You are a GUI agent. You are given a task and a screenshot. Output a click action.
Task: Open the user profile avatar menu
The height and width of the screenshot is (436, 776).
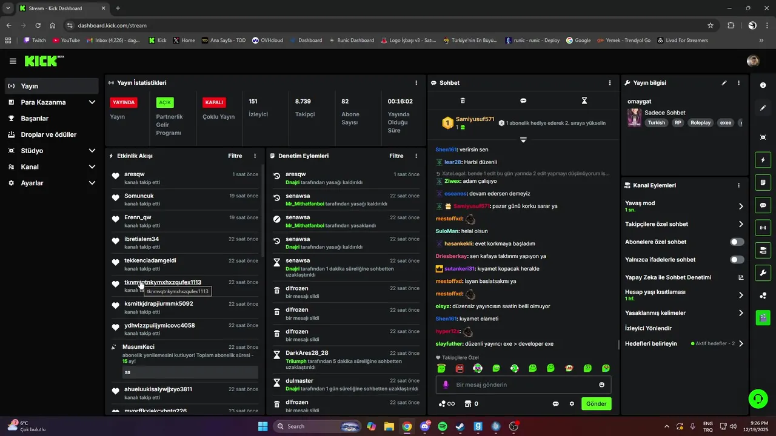click(x=753, y=61)
